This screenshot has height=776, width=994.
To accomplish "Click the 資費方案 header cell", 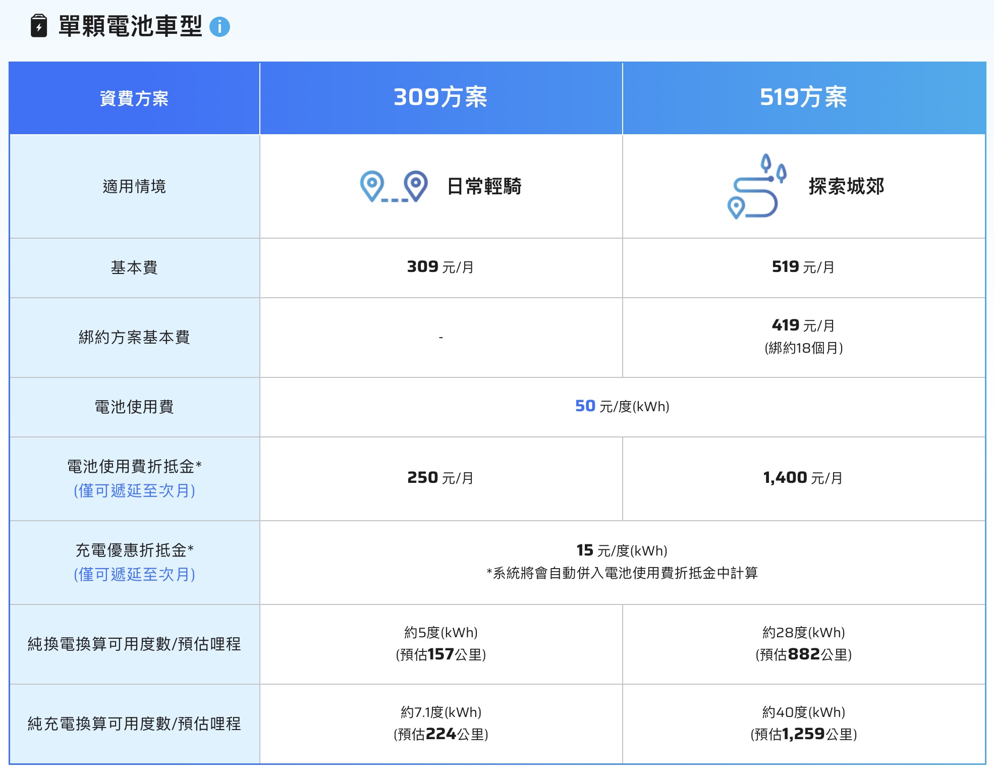I will pos(134,98).
